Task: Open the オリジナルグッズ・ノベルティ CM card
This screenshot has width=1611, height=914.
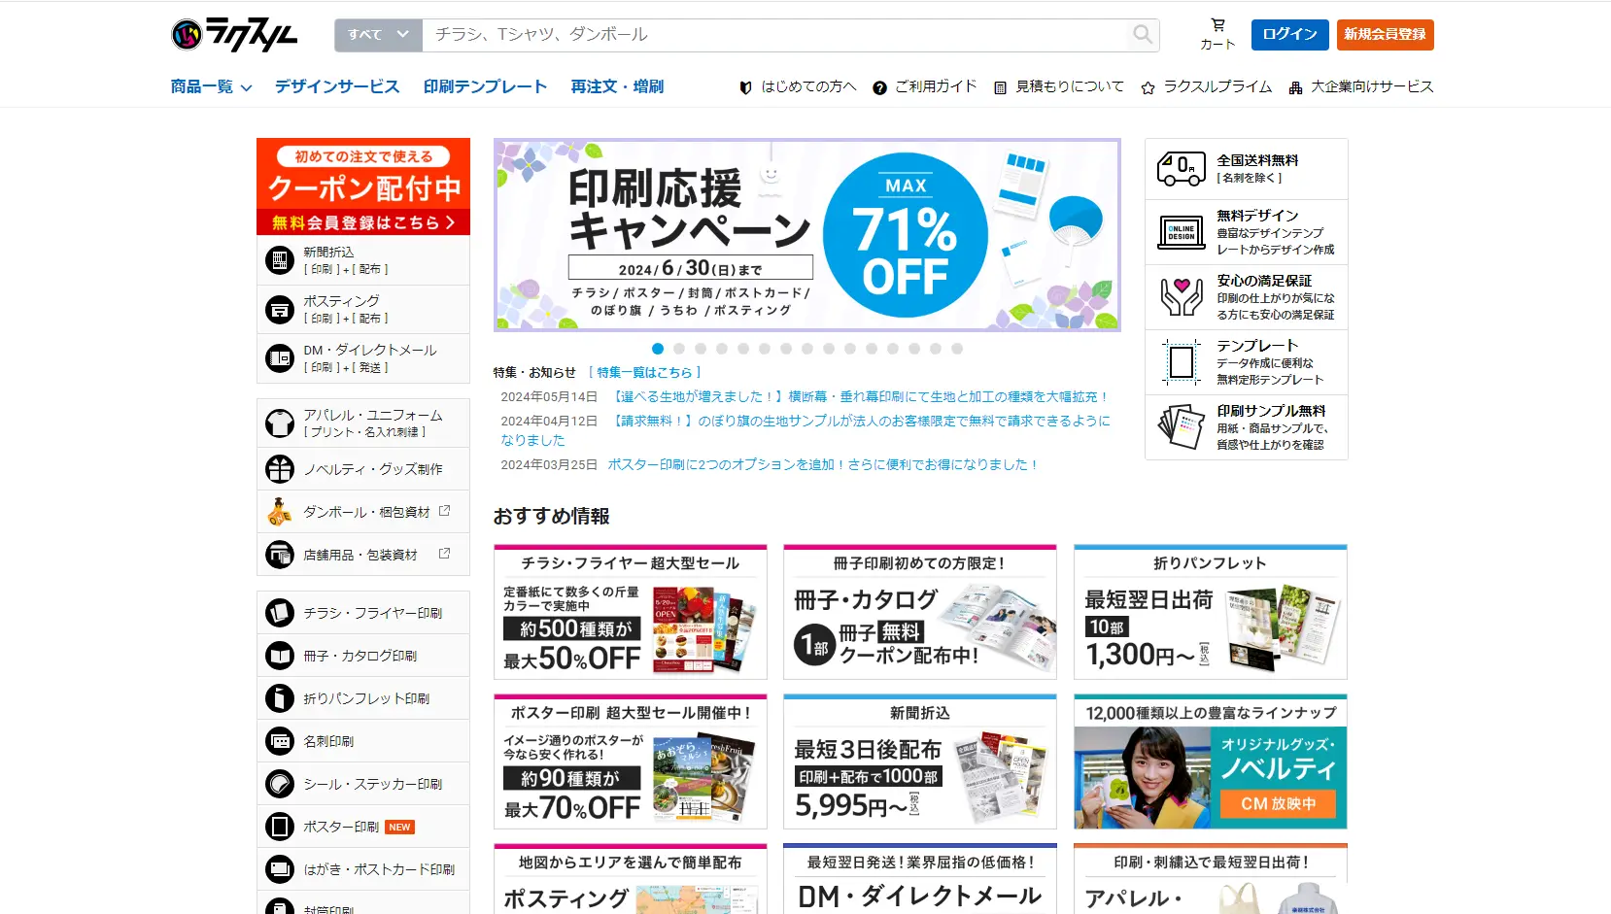Action: tap(1211, 762)
